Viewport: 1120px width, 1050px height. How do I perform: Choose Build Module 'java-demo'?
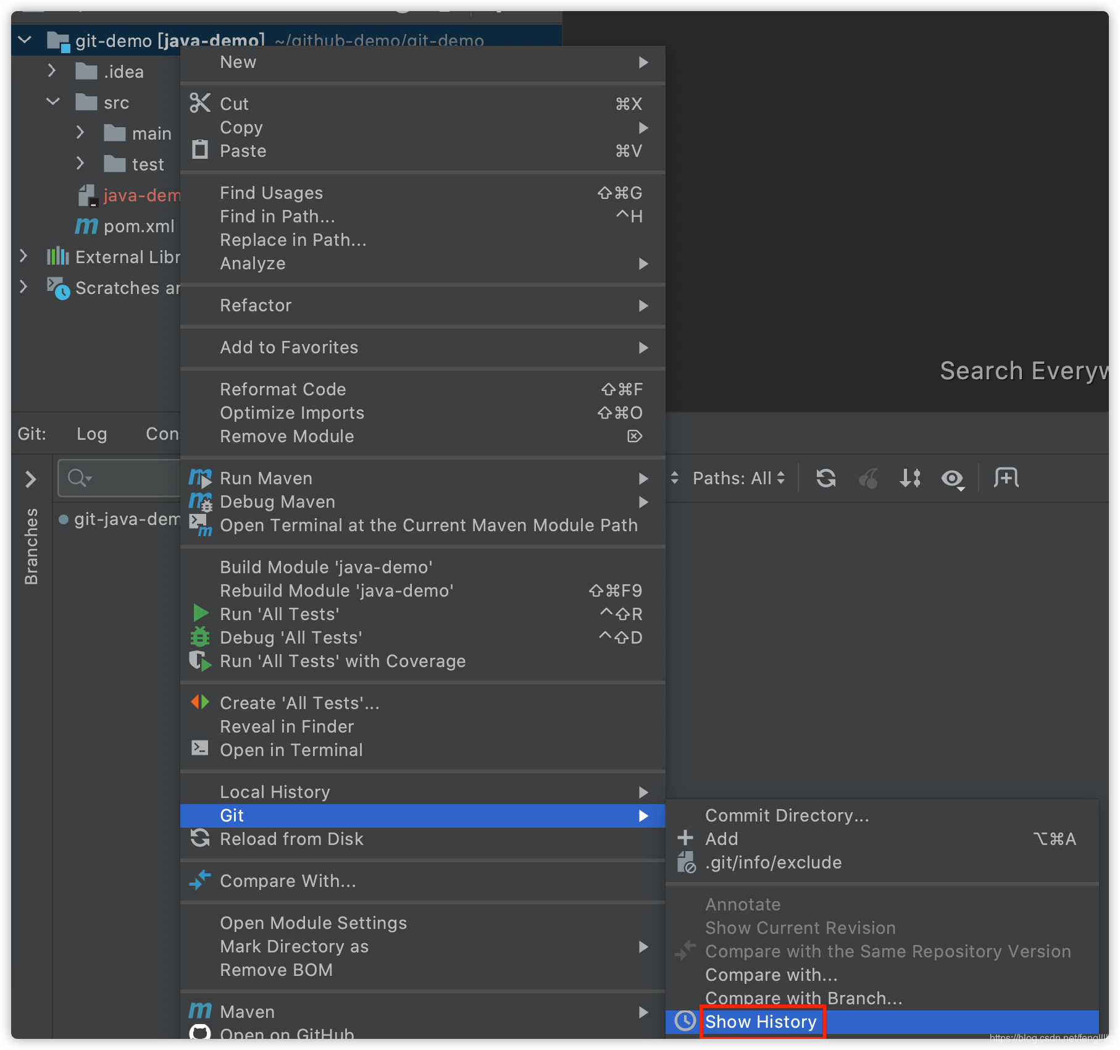423,567
